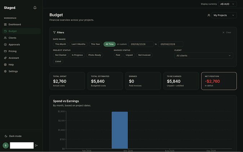Click the X icon next to Clear
The width and height of the screenshot is (243, 152).
point(223,32)
